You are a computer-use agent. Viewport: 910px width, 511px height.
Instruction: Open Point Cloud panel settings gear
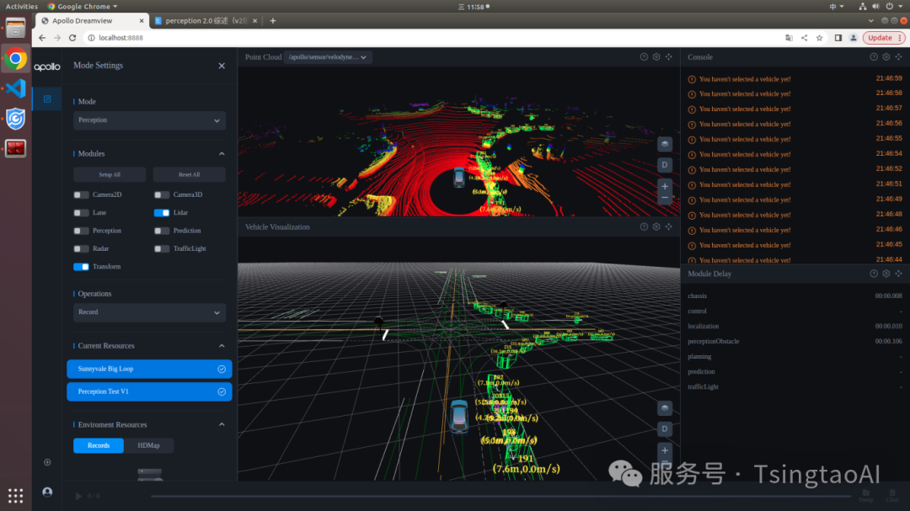click(656, 57)
